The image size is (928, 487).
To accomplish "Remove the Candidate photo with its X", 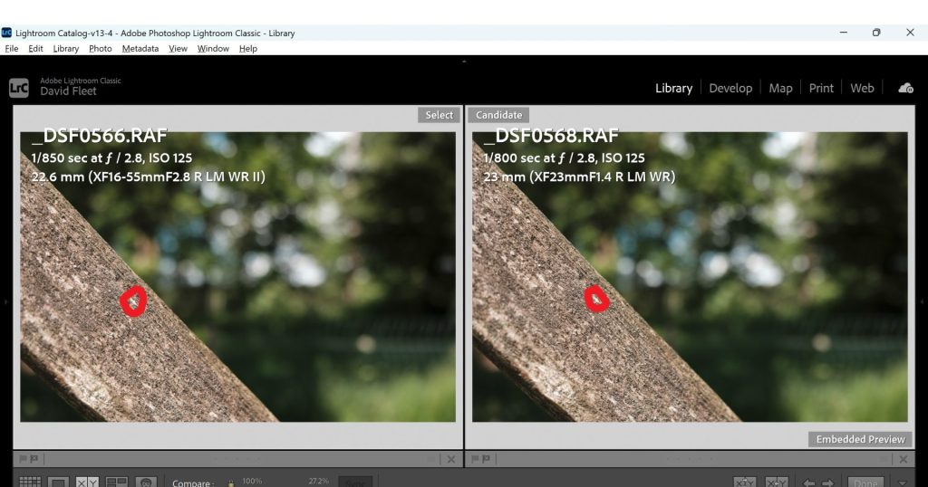I will pyautogui.click(x=904, y=459).
